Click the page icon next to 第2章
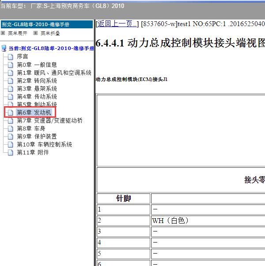 (11, 81)
